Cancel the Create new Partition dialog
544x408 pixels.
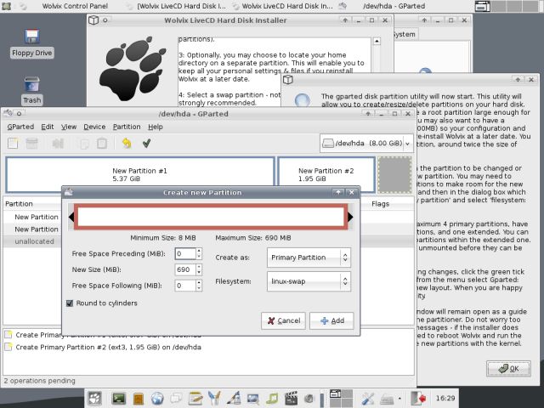(283, 321)
